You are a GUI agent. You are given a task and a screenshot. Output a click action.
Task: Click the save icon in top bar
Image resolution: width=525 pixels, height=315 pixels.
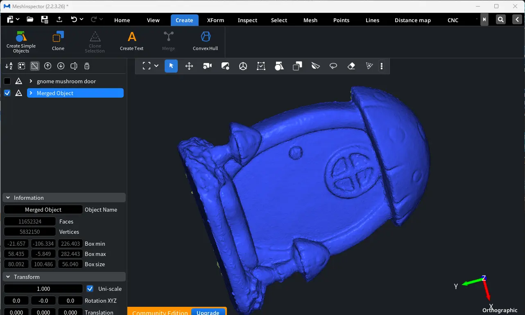click(45, 19)
